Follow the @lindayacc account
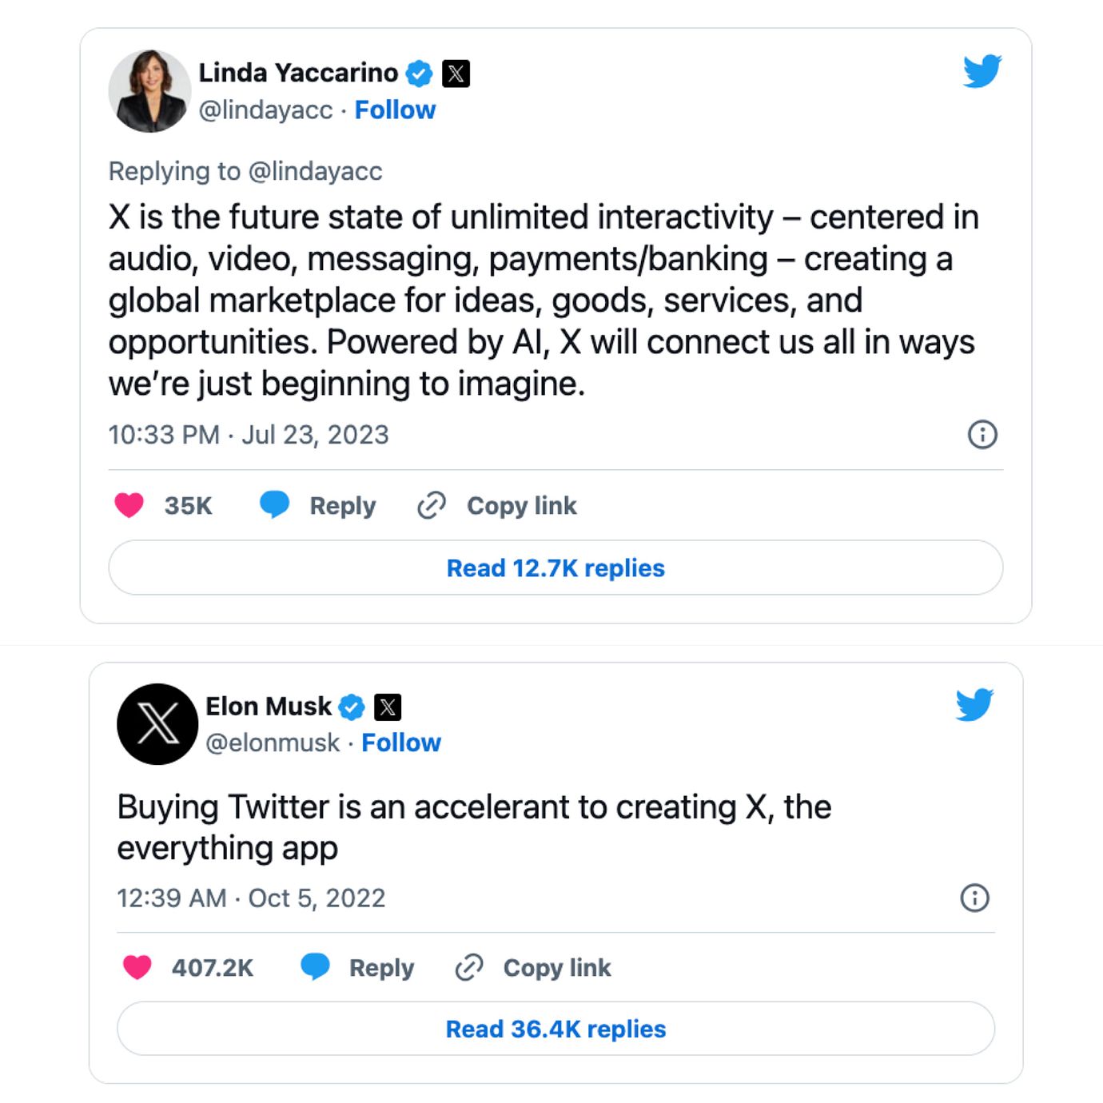1103x1103 pixels. click(x=395, y=110)
